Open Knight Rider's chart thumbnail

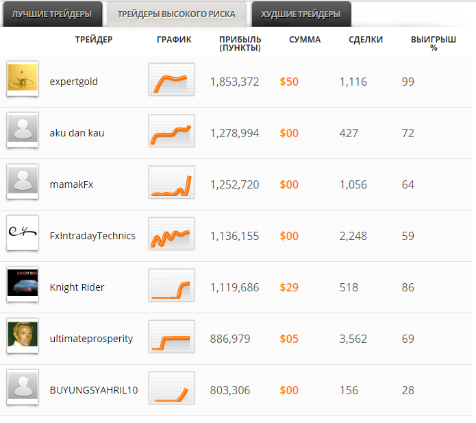click(x=171, y=286)
